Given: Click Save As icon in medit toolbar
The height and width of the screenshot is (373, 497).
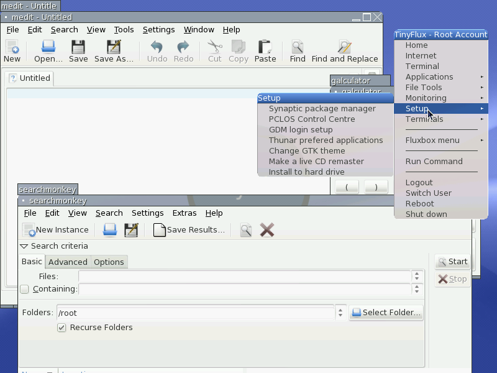Looking at the screenshot, I should pos(114,47).
